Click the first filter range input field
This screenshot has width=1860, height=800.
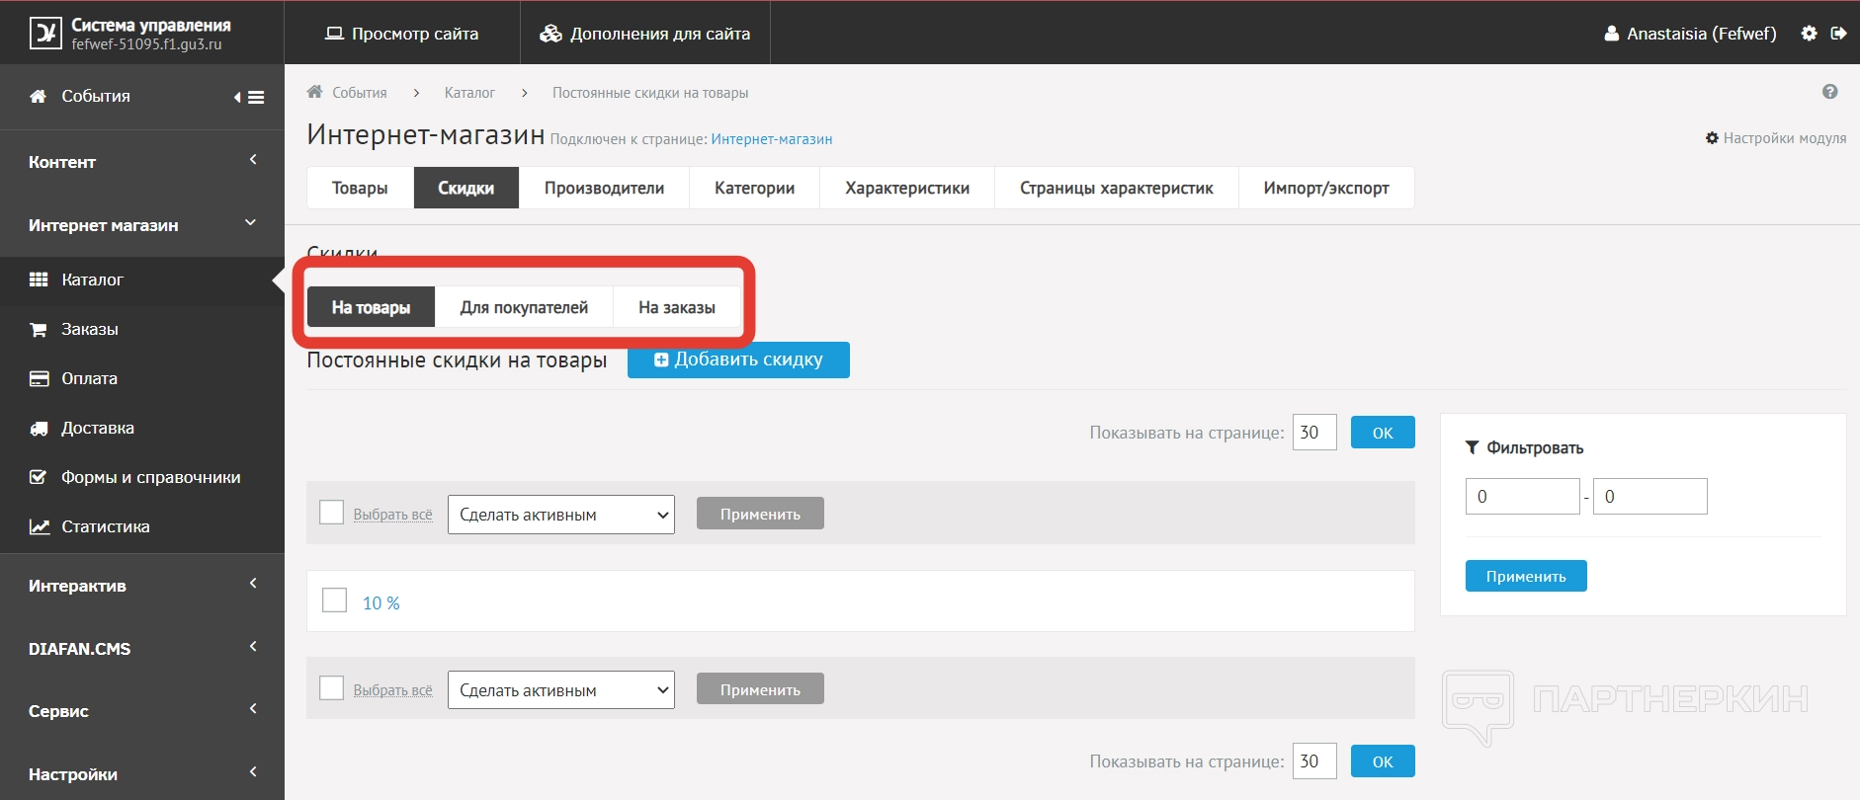pos(1522,497)
